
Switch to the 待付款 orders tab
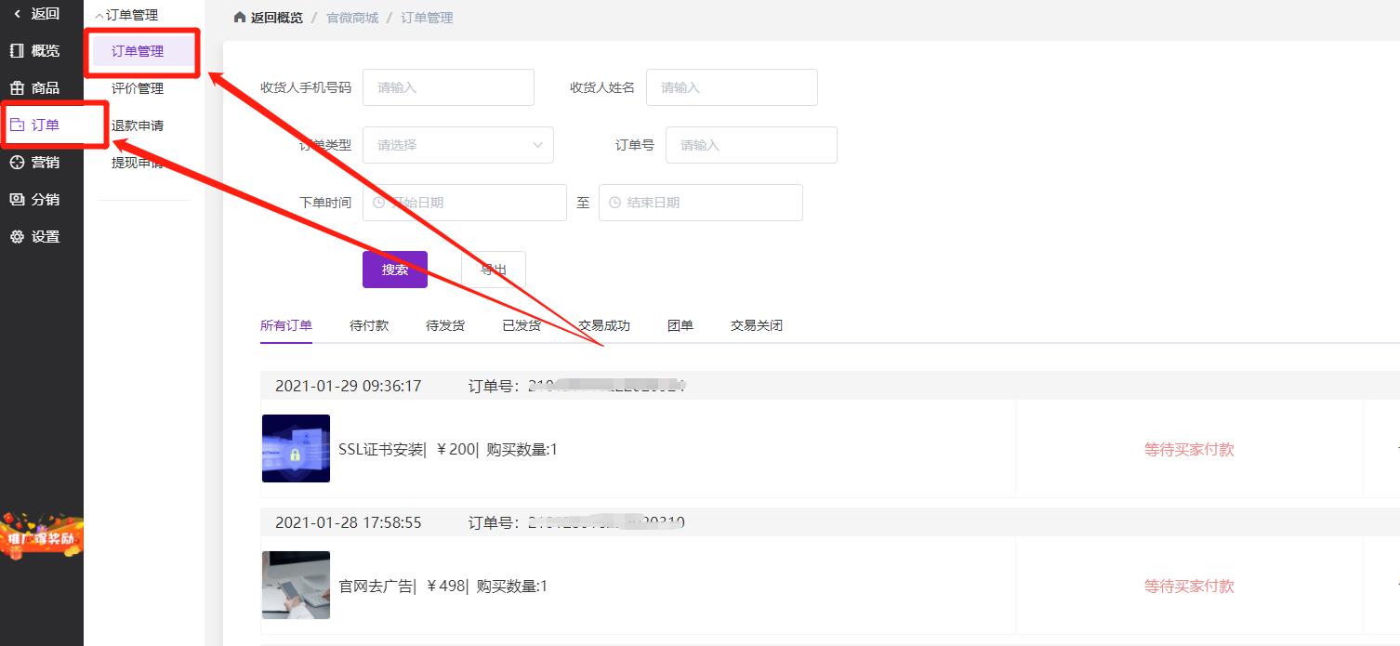point(368,324)
